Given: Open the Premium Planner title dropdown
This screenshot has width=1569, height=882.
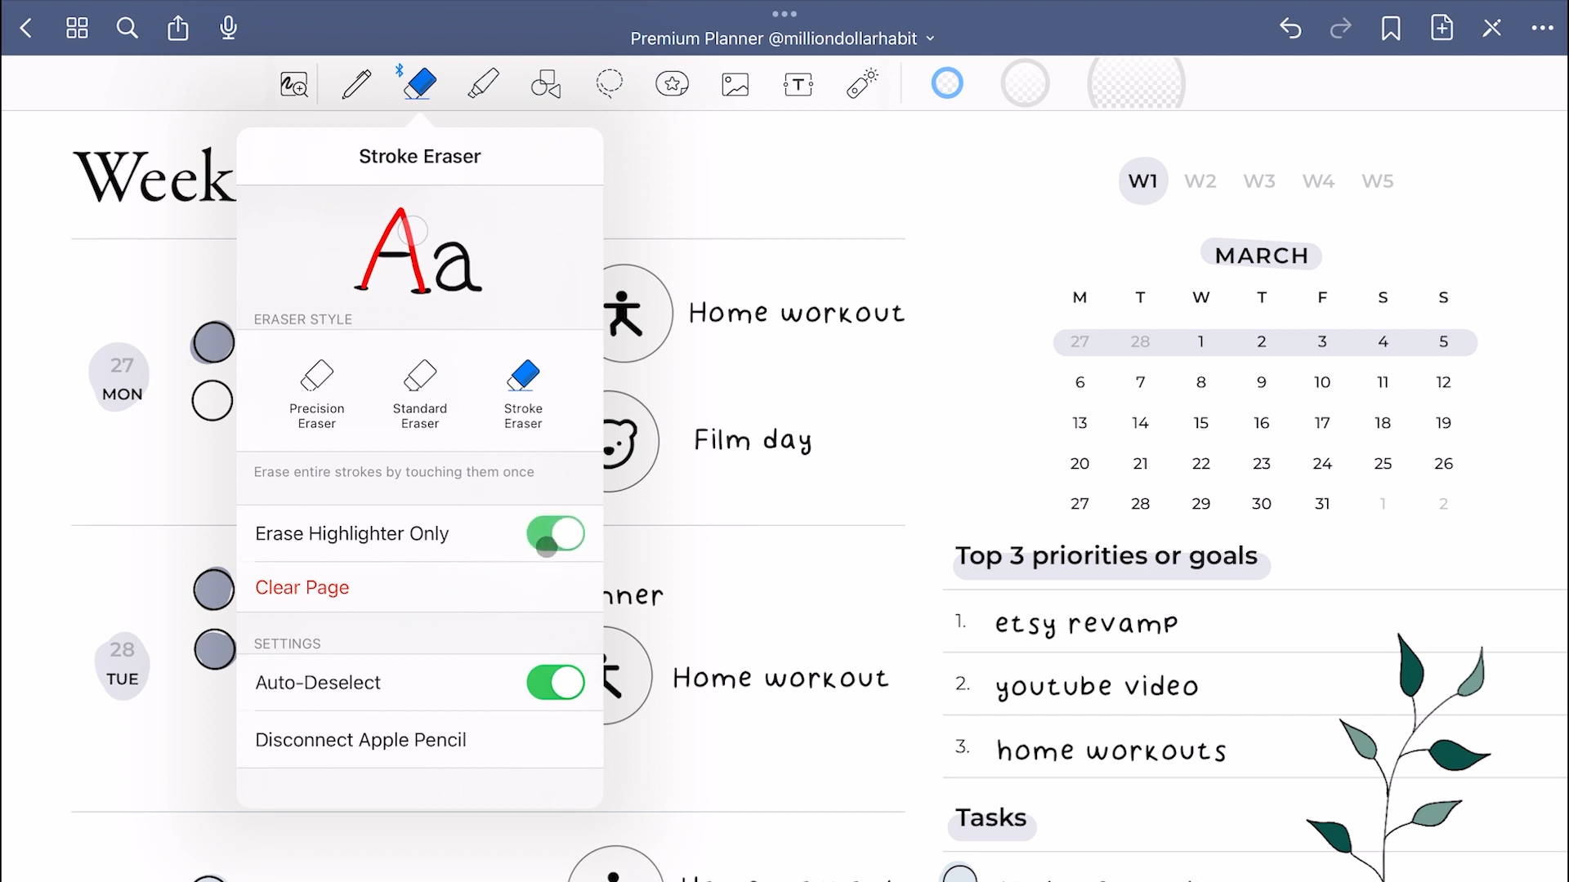Looking at the screenshot, I should [782, 38].
